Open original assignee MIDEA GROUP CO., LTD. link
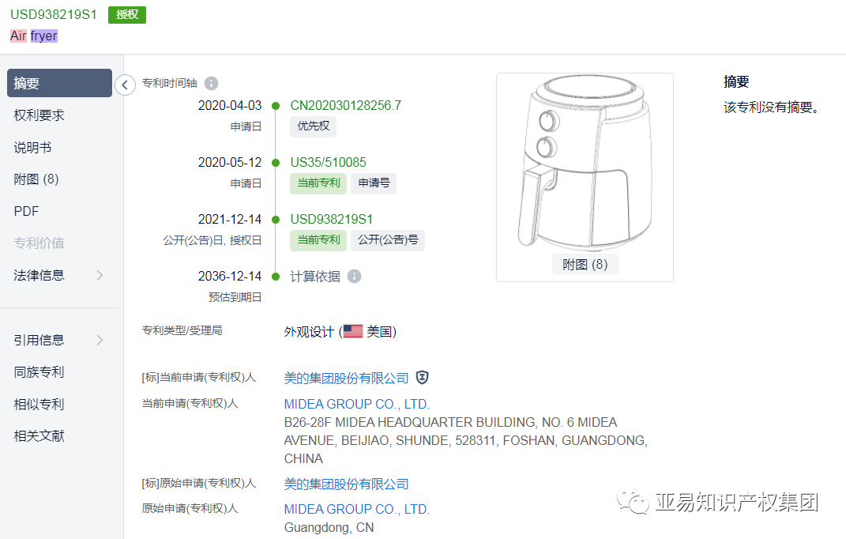The image size is (846, 539). click(356, 509)
